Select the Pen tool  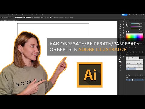point(120,26)
